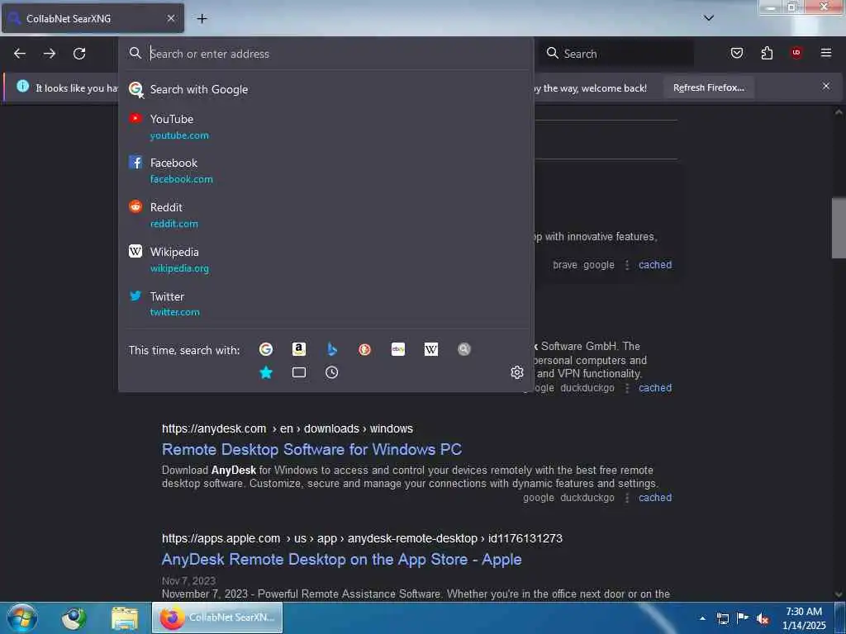Open the uBlock Origin extension icon
This screenshot has height=634, width=846.
[x=796, y=53]
